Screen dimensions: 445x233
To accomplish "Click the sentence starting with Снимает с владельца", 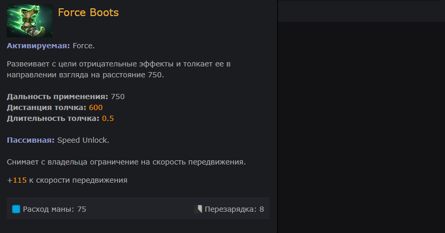I will pyautogui.click(x=126, y=162).
